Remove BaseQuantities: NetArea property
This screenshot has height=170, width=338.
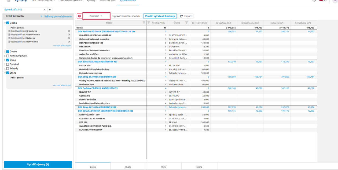point(69,38)
